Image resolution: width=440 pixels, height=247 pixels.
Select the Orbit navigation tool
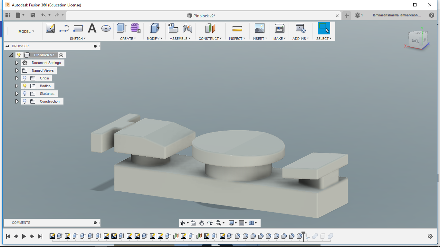[183, 223]
